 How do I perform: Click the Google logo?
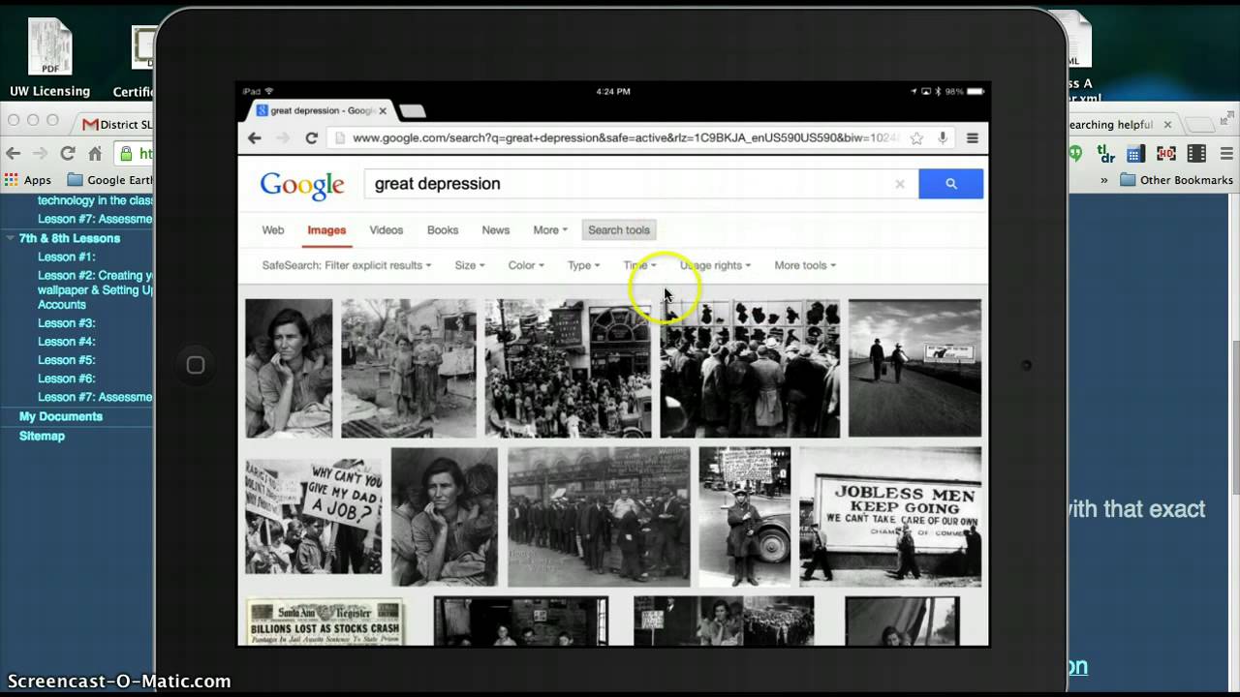tap(302, 185)
